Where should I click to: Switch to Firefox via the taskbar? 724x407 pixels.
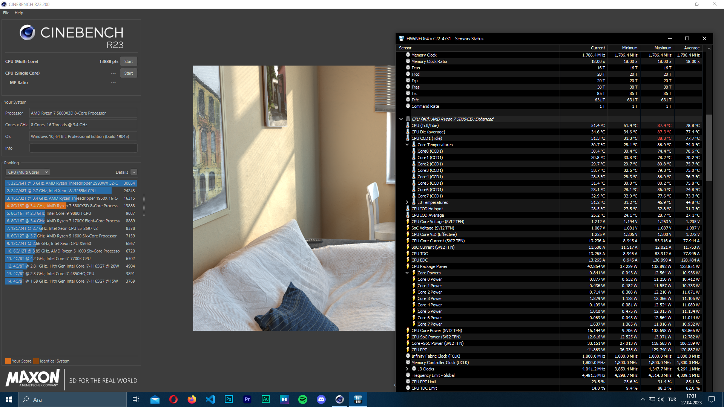[192, 399]
